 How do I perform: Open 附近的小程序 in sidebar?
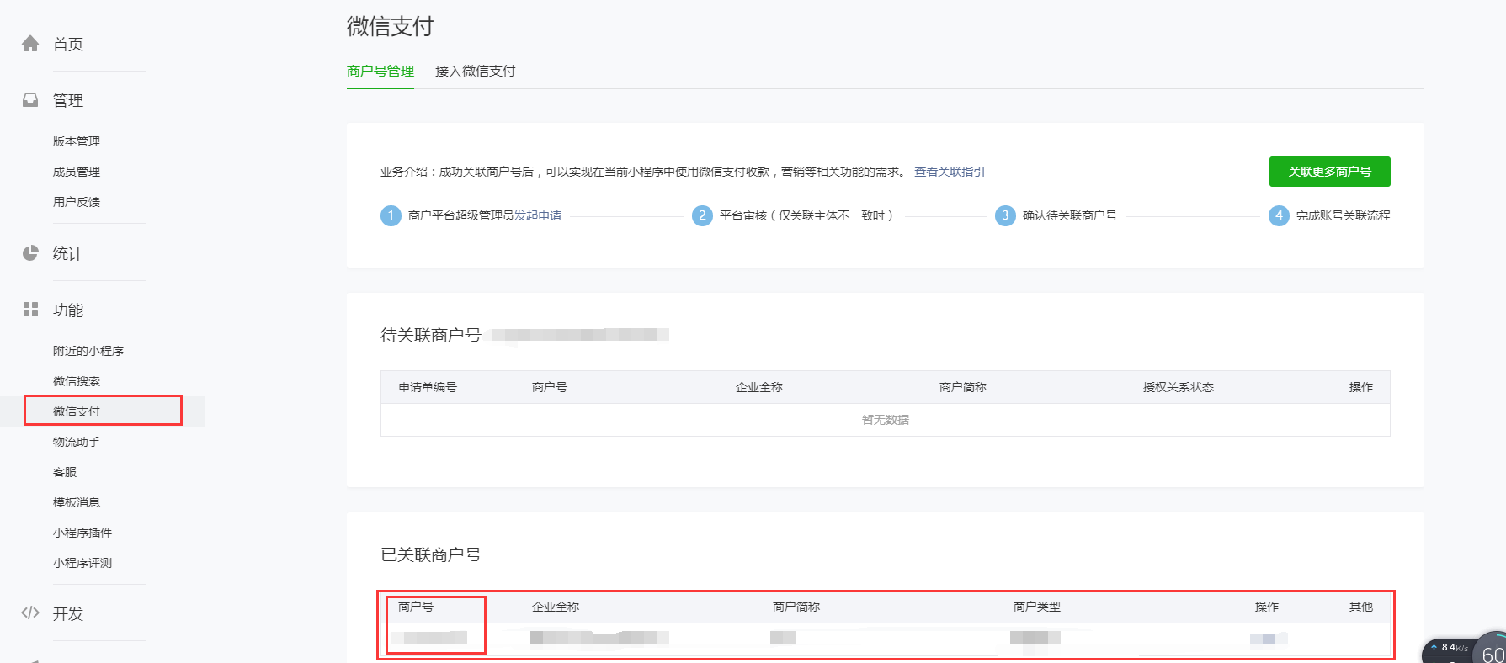88,351
